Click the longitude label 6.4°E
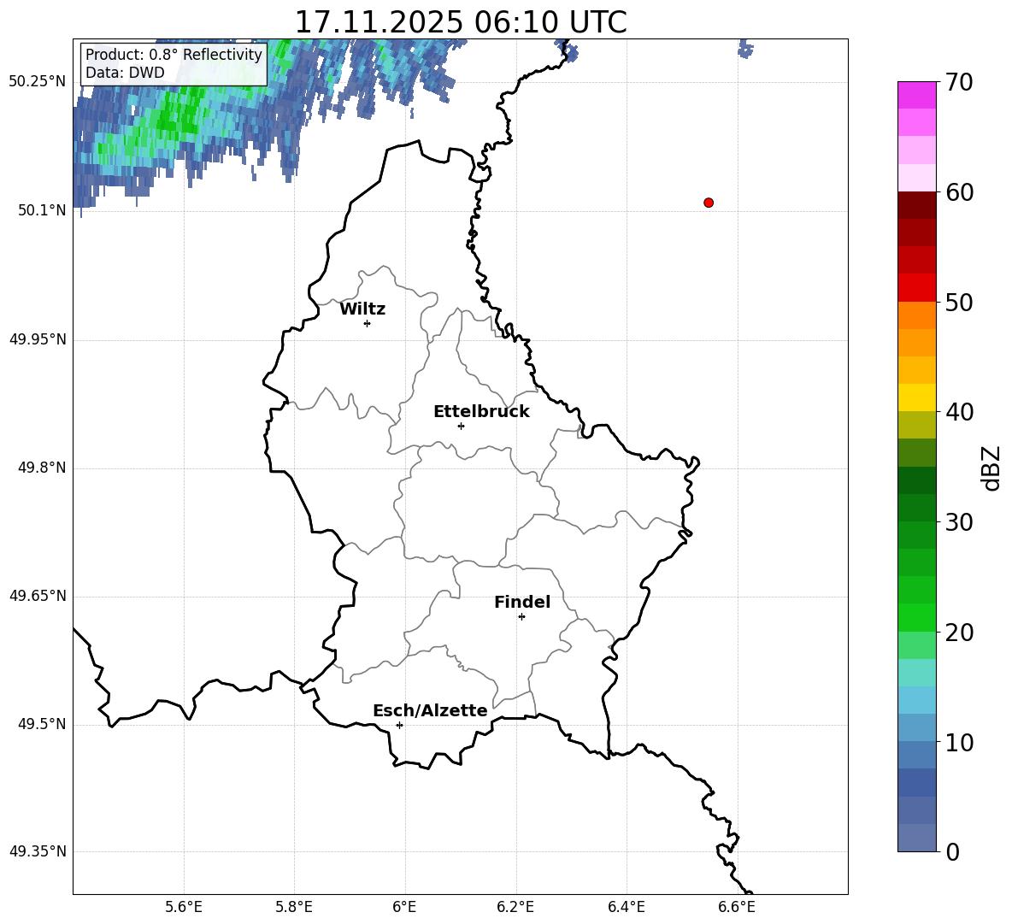The width and height of the screenshot is (1012, 924). pyautogui.click(x=626, y=907)
